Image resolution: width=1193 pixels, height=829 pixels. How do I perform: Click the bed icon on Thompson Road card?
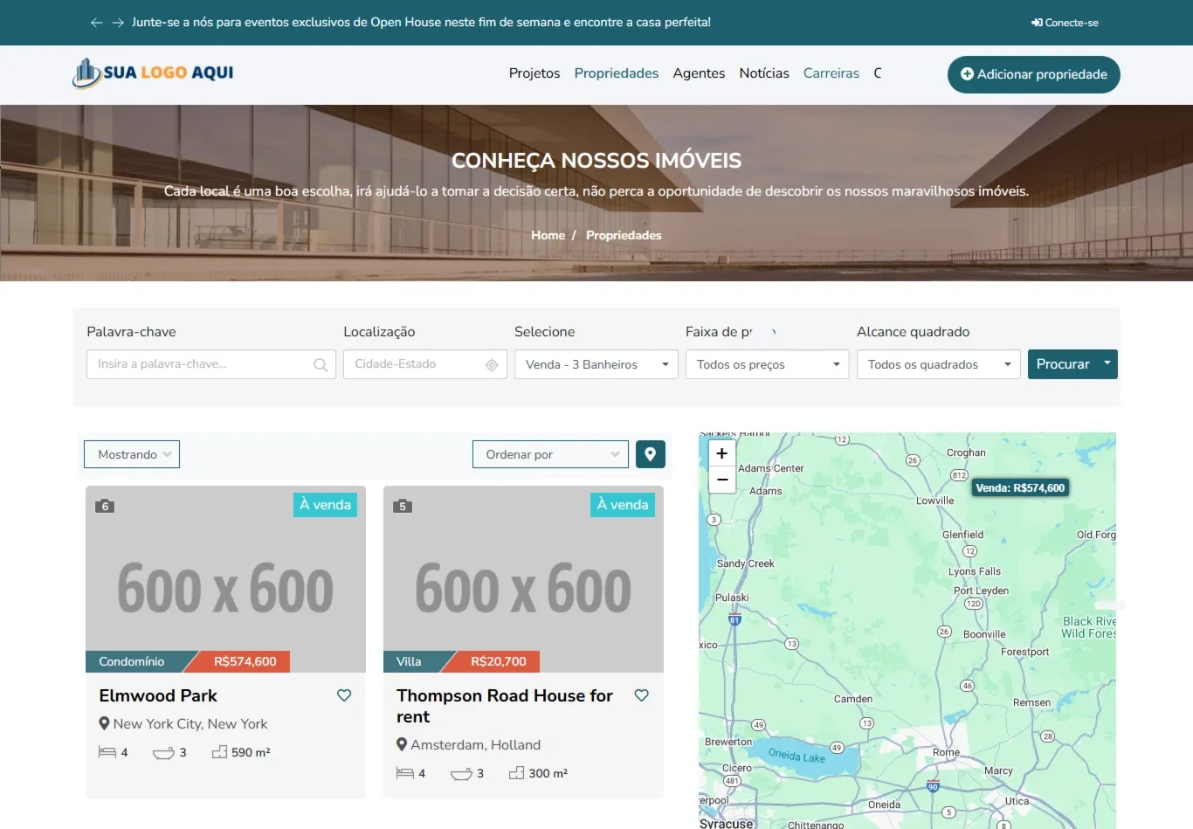tap(405, 773)
